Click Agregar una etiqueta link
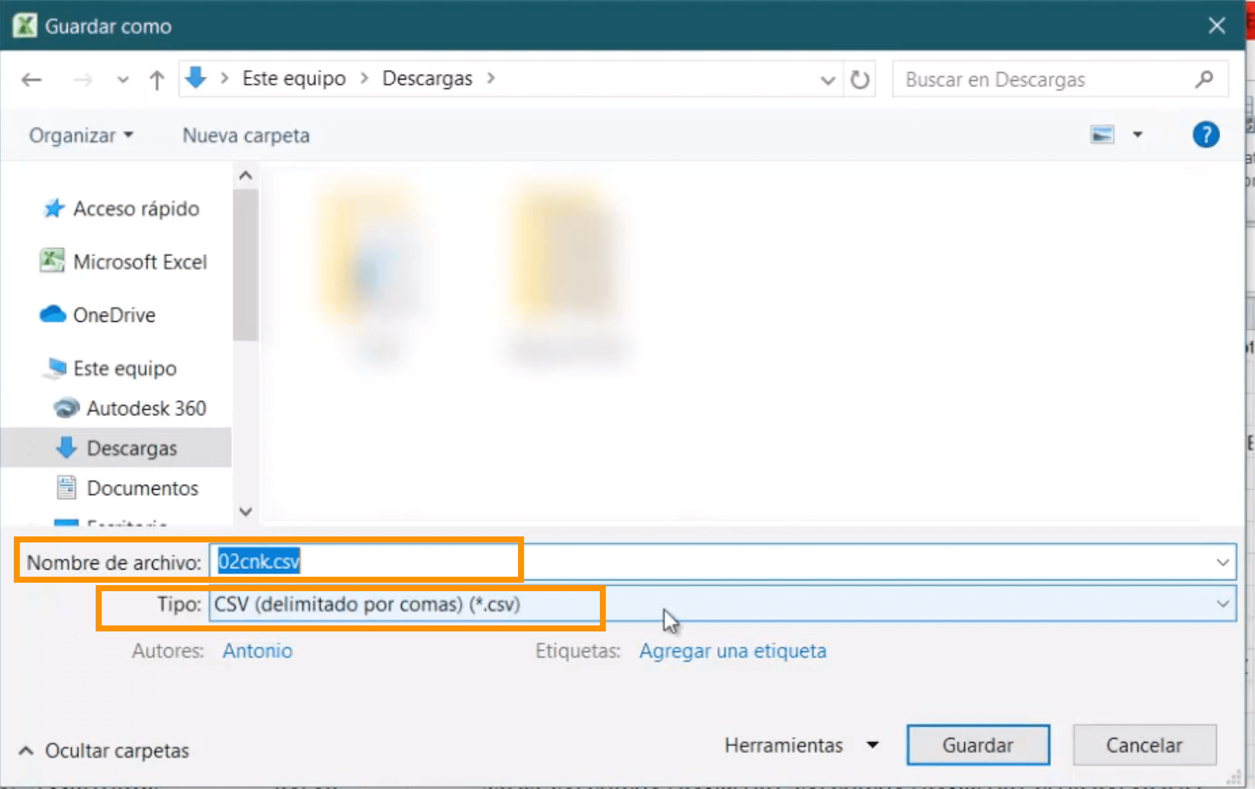 tap(732, 651)
